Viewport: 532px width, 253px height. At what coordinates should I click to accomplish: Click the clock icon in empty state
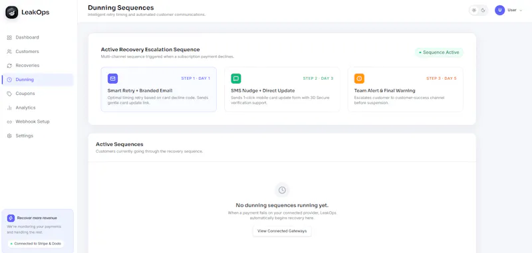[282, 190]
